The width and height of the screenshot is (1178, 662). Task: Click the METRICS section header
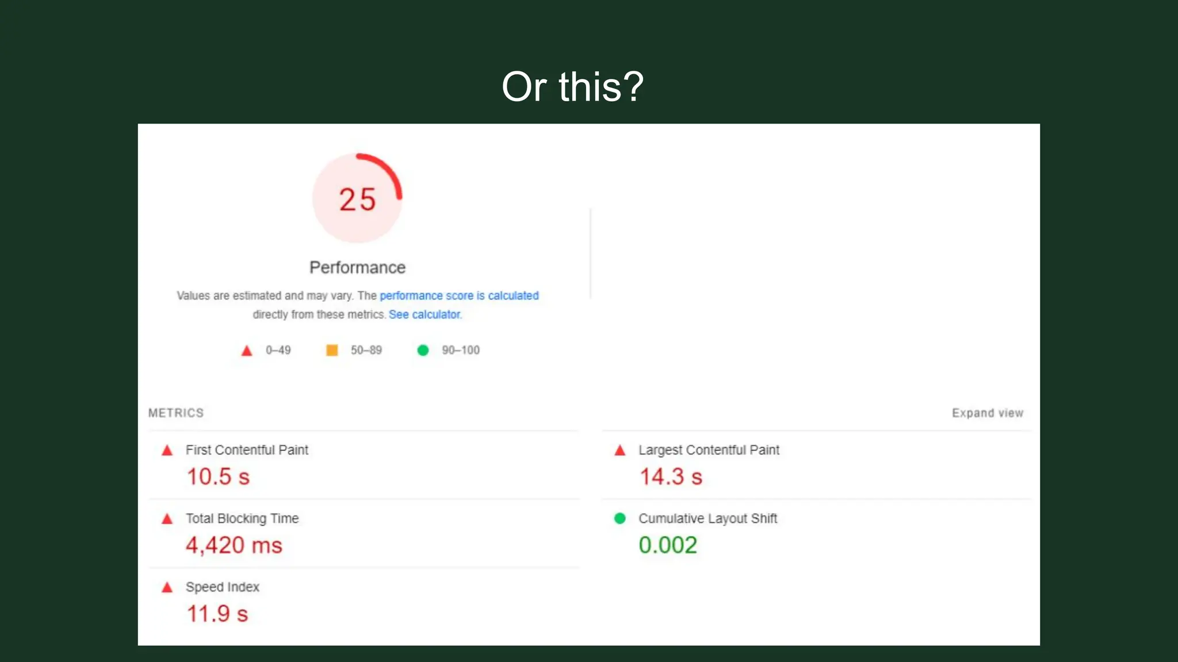coord(176,413)
